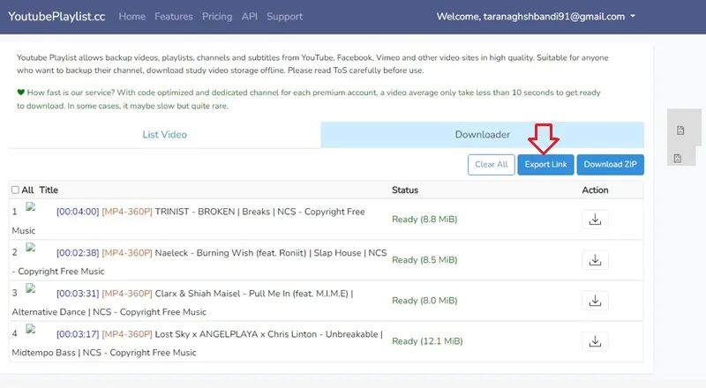This screenshot has width=706, height=388.
Task: Open the Pricing page in navbar
Action: [217, 17]
